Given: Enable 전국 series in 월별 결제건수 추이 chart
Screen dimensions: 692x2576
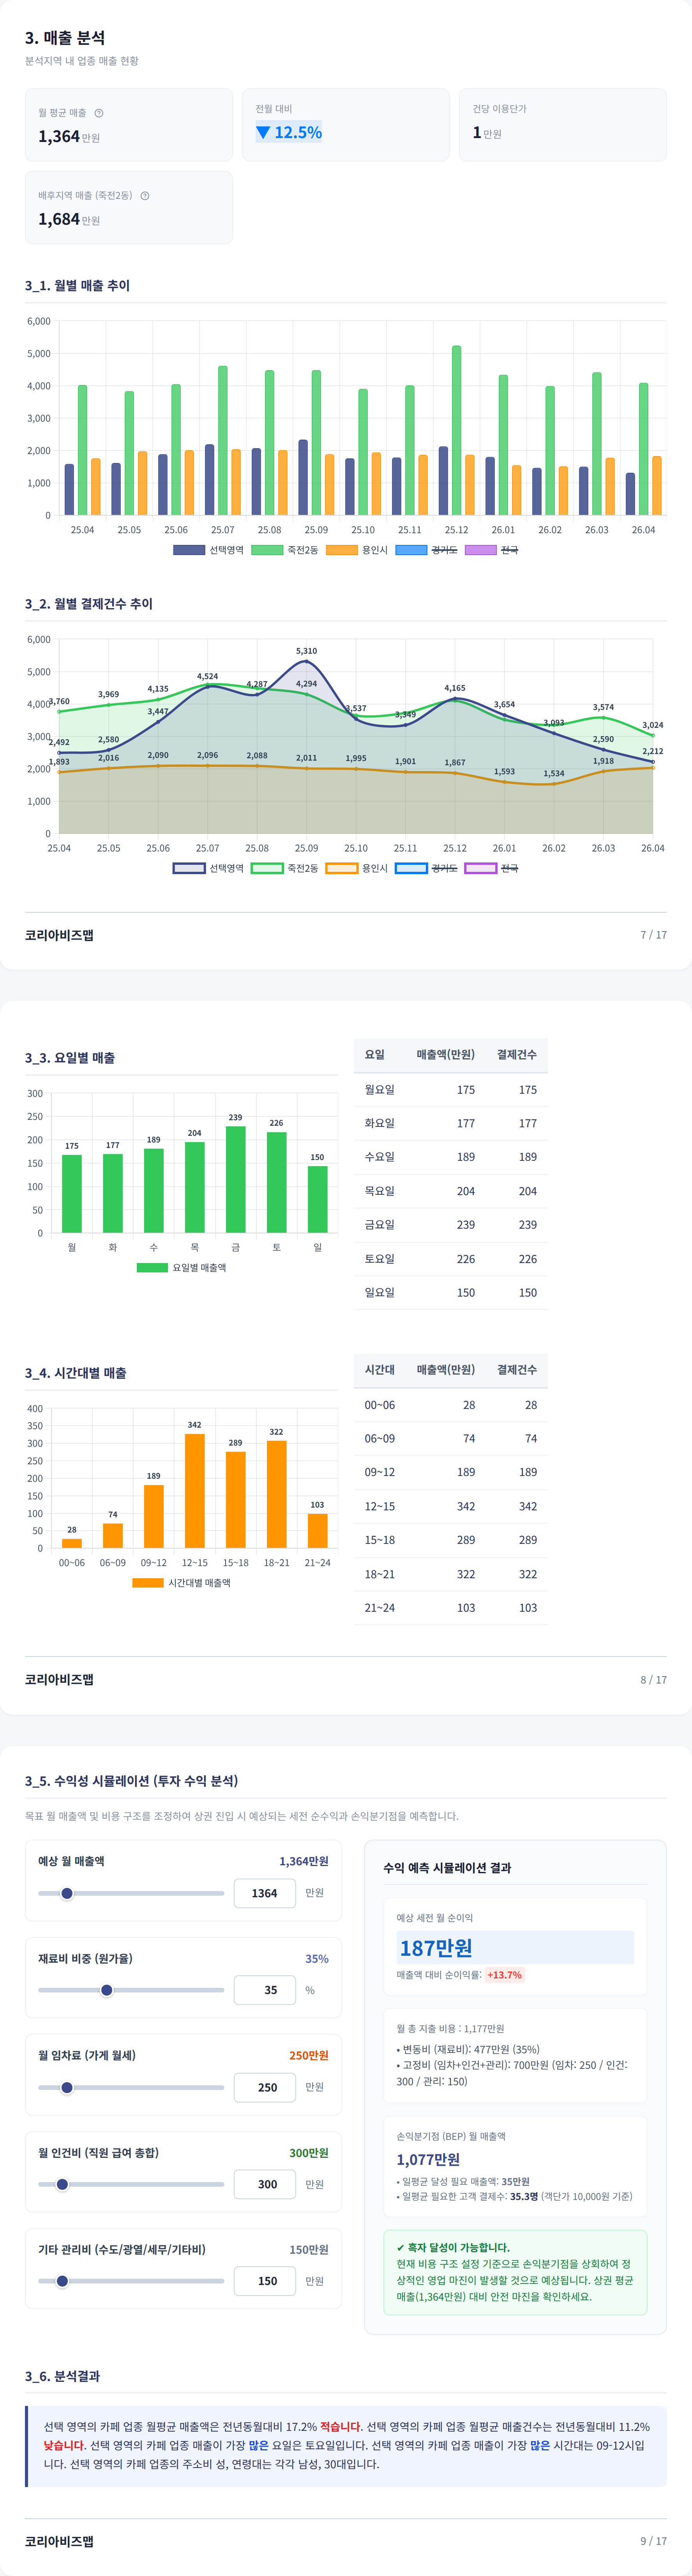Looking at the screenshot, I should click(x=491, y=868).
